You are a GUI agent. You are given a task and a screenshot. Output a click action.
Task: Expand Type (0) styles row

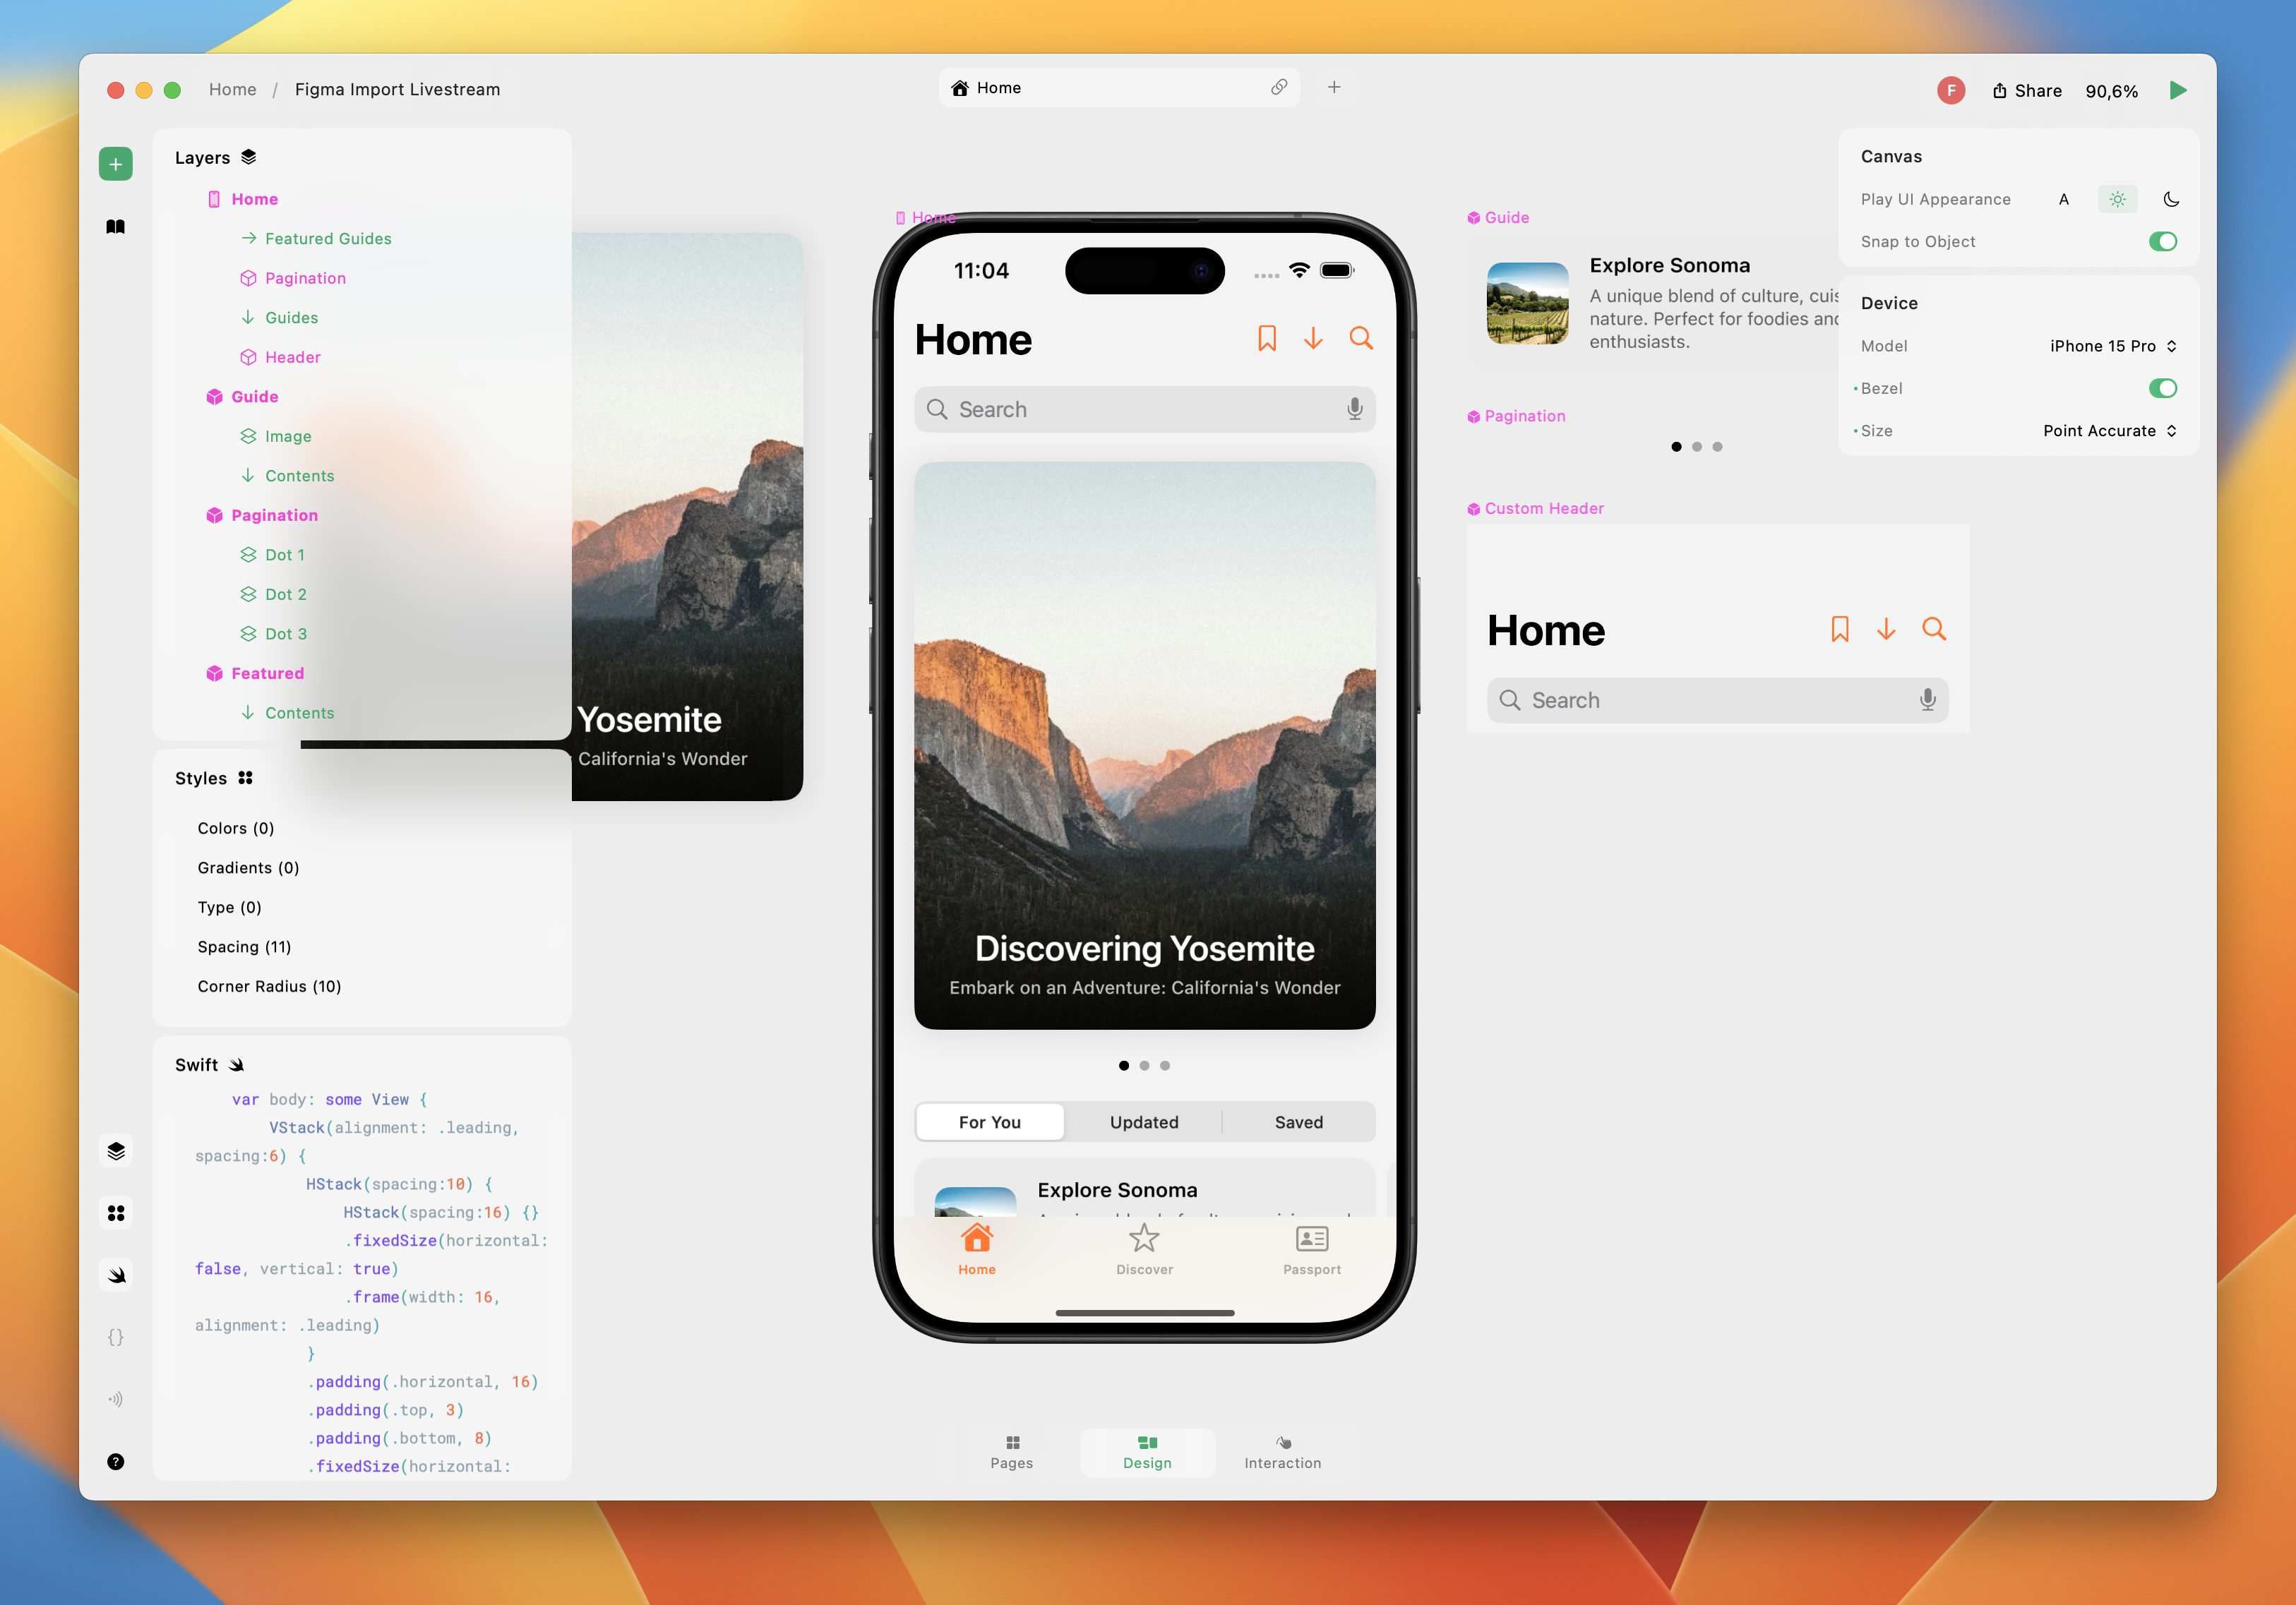point(229,908)
